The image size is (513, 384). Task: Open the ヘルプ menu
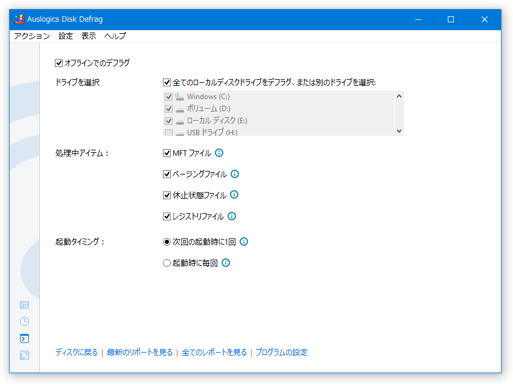[x=115, y=36]
